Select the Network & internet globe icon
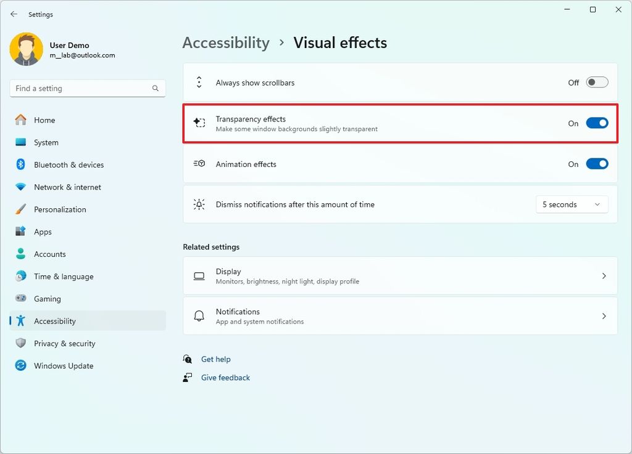 pyautogui.click(x=21, y=187)
